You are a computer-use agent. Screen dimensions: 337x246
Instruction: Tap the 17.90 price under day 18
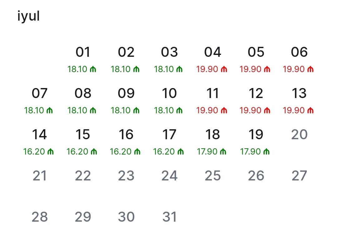coord(207,152)
